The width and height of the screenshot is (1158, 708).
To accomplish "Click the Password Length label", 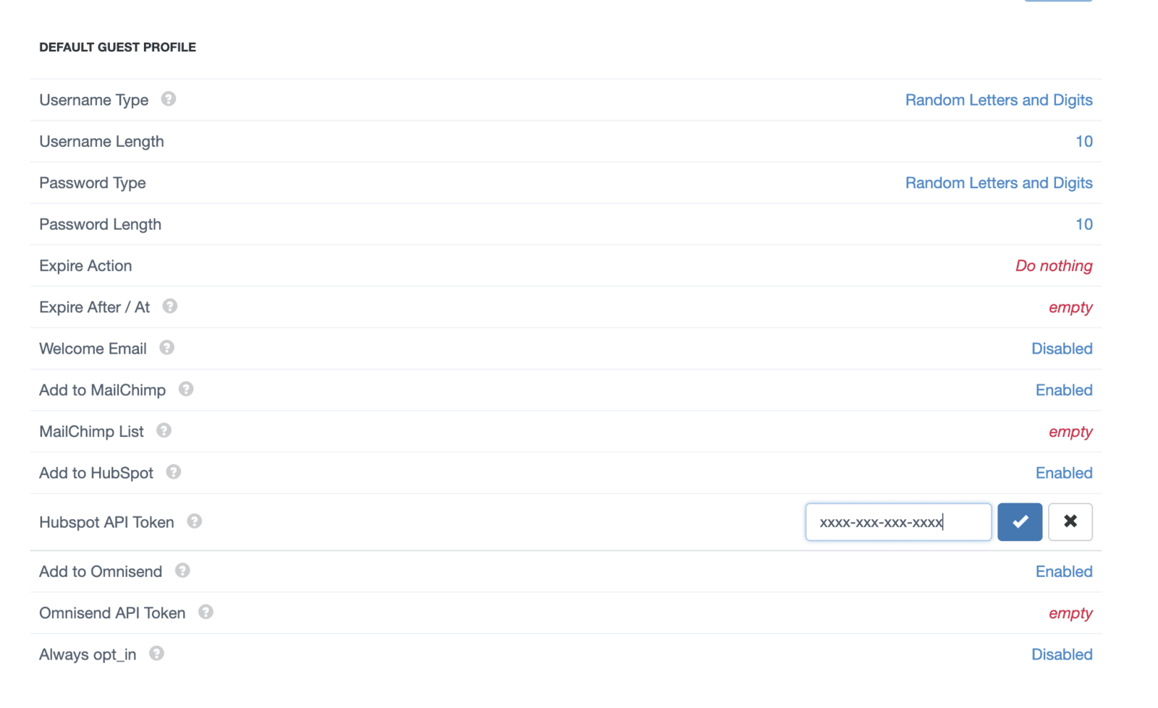I will (100, 224).
